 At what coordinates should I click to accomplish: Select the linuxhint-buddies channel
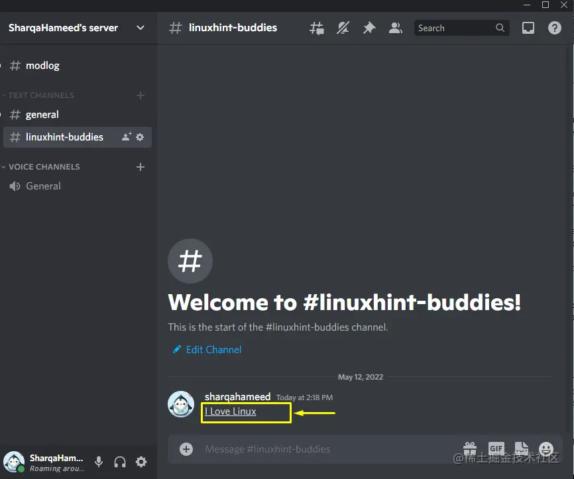tap(78, 137)
